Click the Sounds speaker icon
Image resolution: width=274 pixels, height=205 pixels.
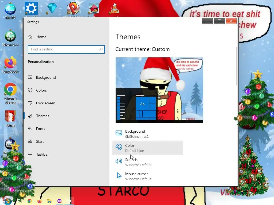coord(119,161)
